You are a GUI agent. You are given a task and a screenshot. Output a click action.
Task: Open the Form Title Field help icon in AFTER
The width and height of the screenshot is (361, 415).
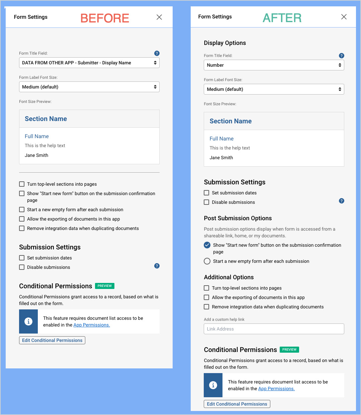(x=342, y=56)
